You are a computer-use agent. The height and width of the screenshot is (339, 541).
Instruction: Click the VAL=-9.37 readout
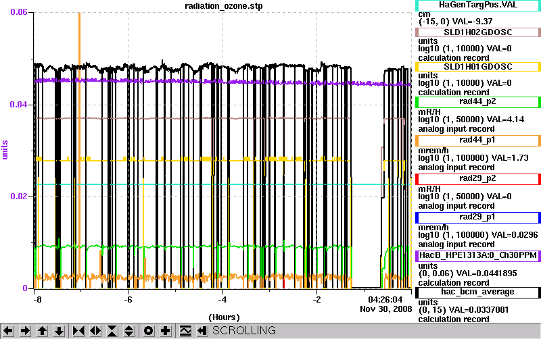pyautogui.click(x=472, y=22)
